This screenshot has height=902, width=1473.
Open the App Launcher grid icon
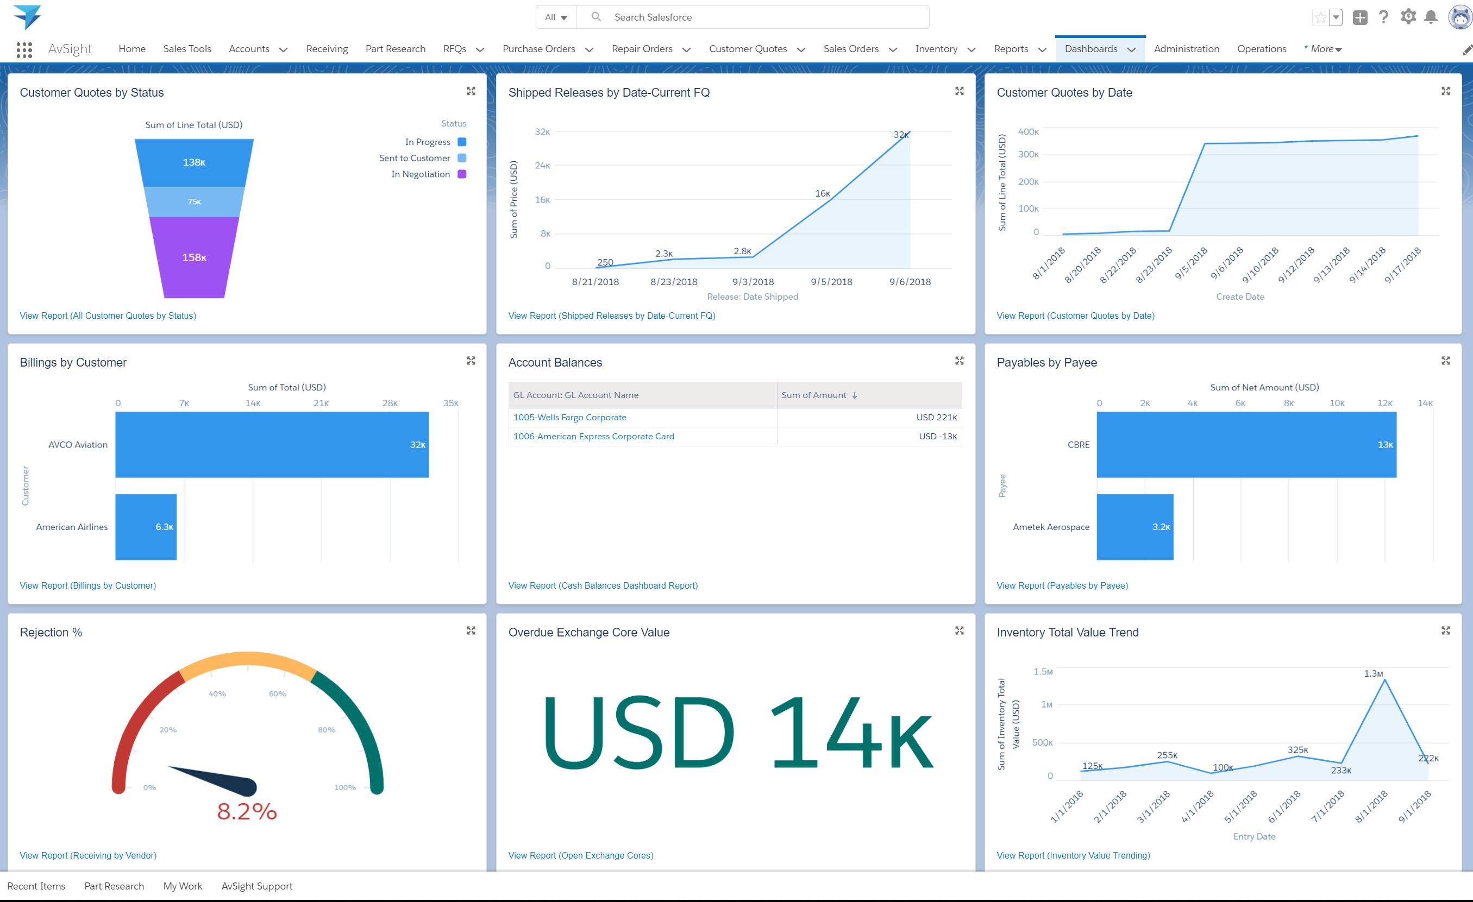[24, 49]
